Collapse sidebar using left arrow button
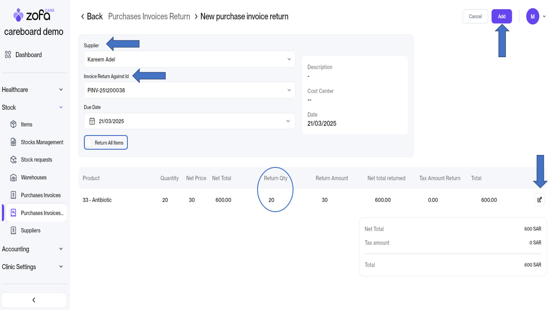The height and width of the screenshot is (310, 551). (x=34, y=300)
